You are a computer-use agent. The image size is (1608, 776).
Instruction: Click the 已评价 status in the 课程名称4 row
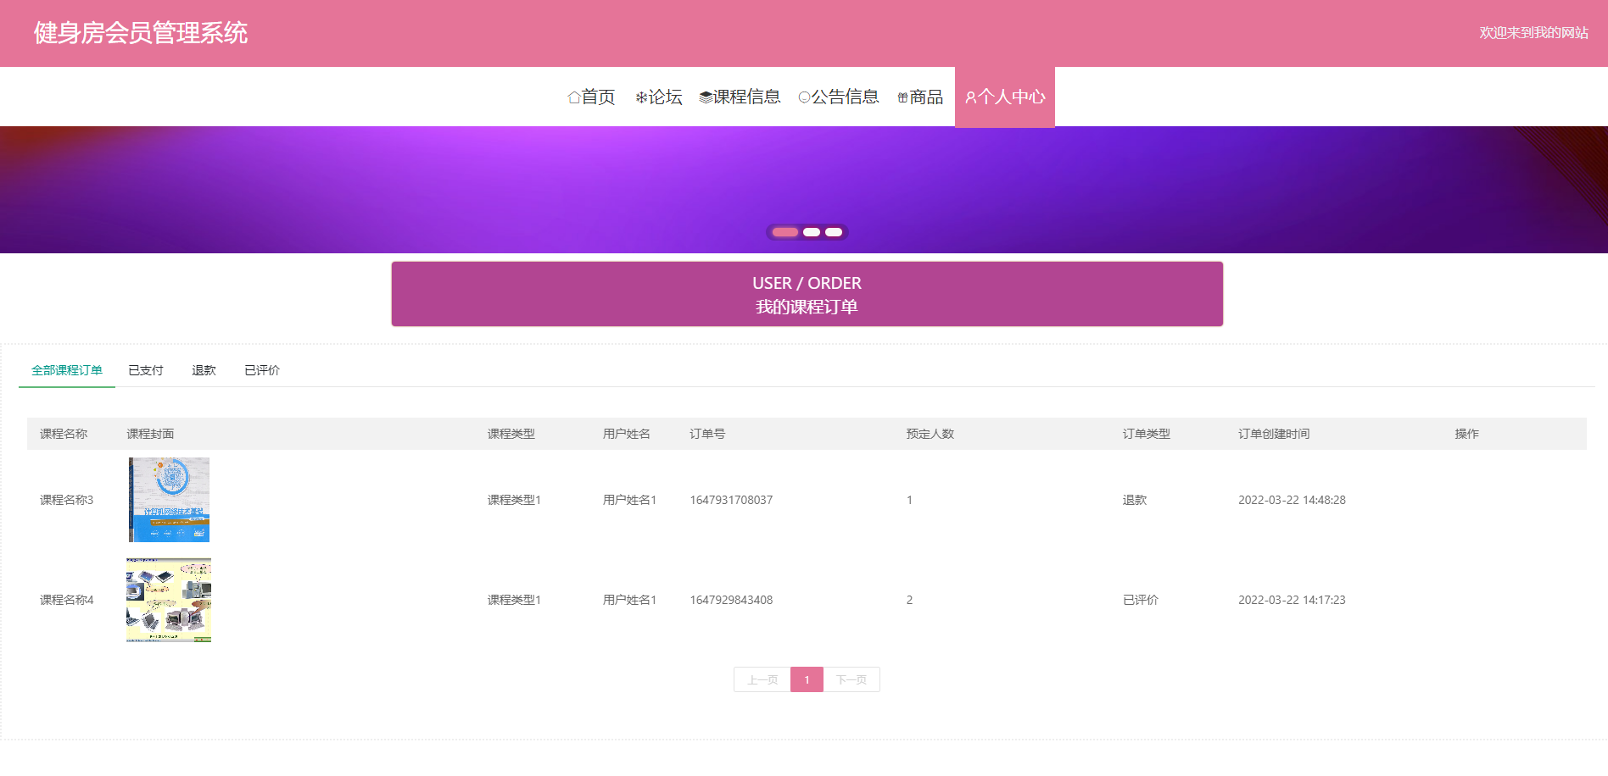pos(1141,600)
